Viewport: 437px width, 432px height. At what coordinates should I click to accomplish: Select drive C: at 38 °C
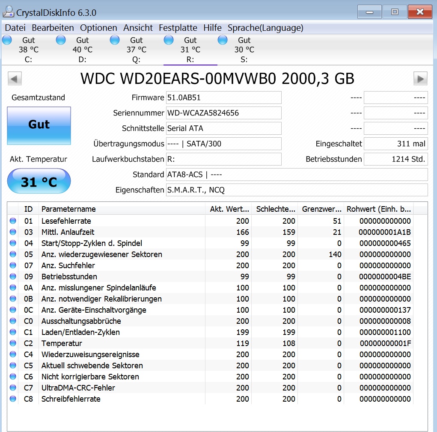tap(28, 50)
